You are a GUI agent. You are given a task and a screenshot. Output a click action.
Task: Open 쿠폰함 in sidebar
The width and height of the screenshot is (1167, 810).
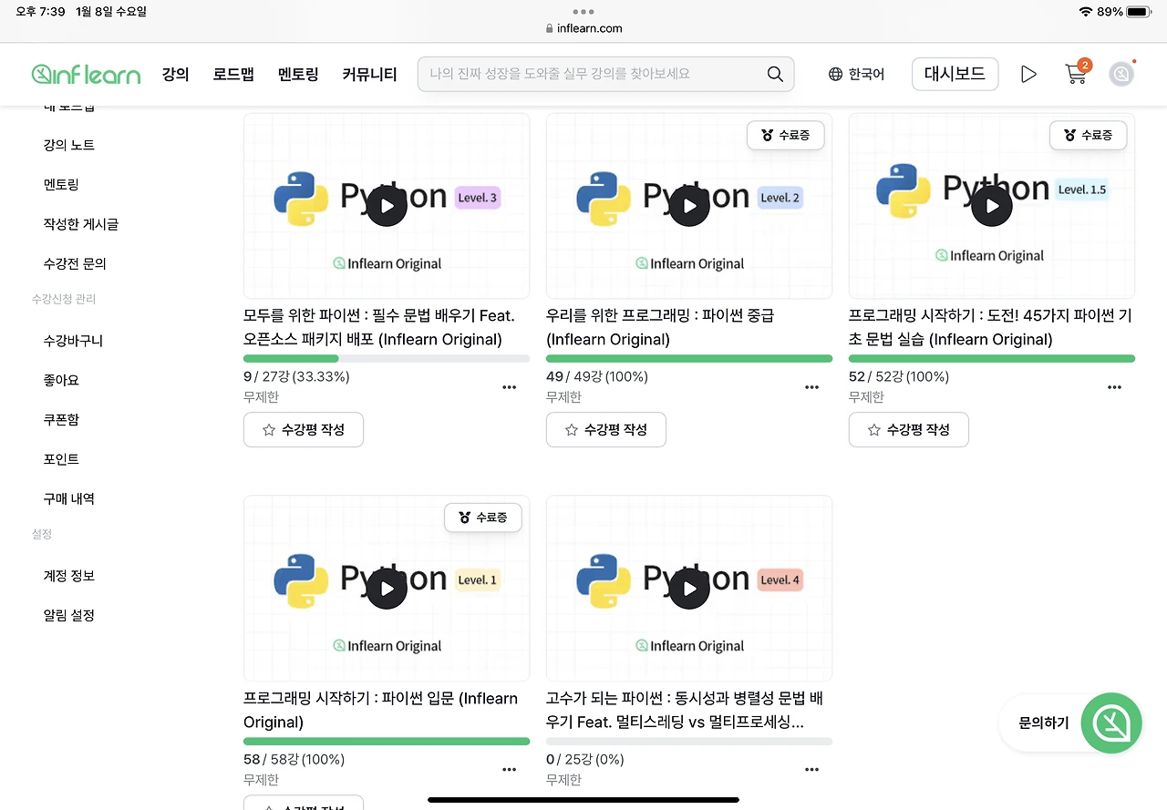click(x=61, y=419)
